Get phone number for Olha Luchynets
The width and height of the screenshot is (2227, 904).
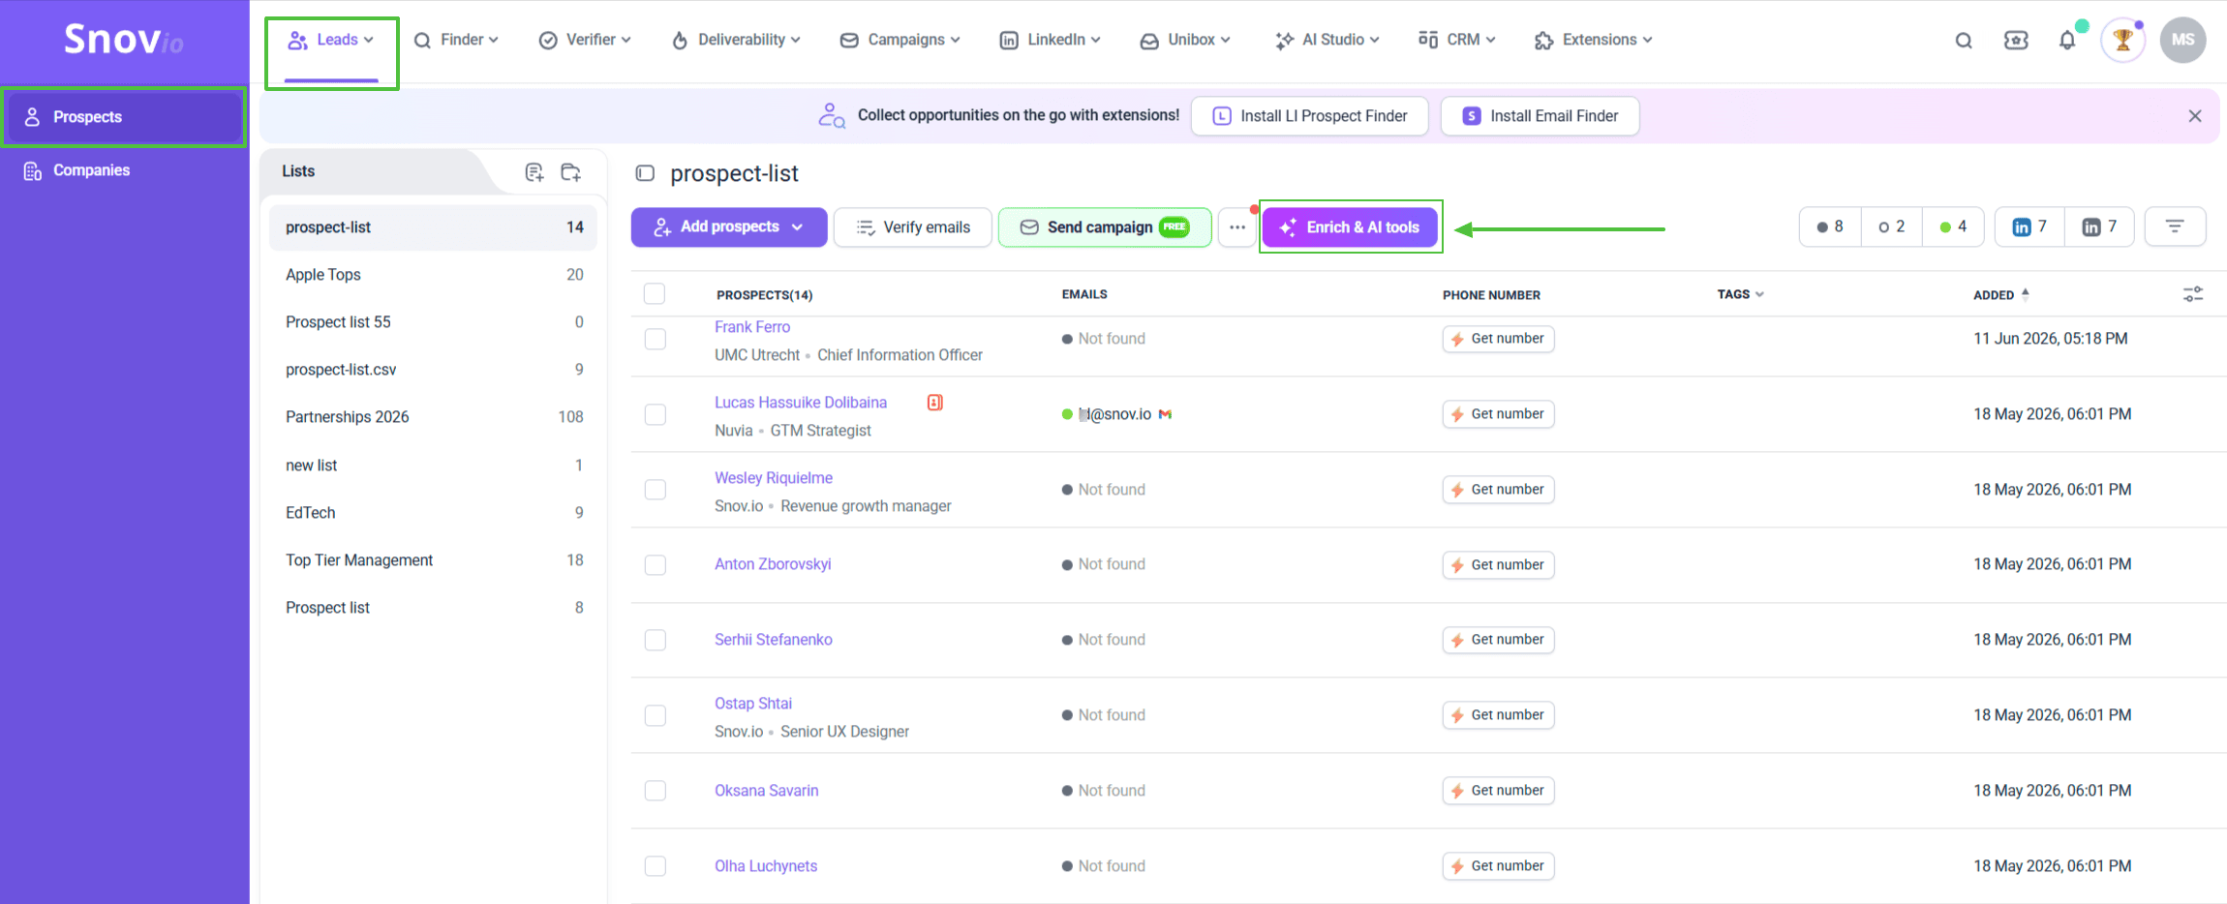click(x=1498, y=866)
